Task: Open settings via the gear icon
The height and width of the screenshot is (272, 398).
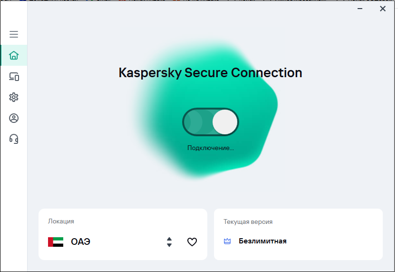Action: tap(14, 97)
